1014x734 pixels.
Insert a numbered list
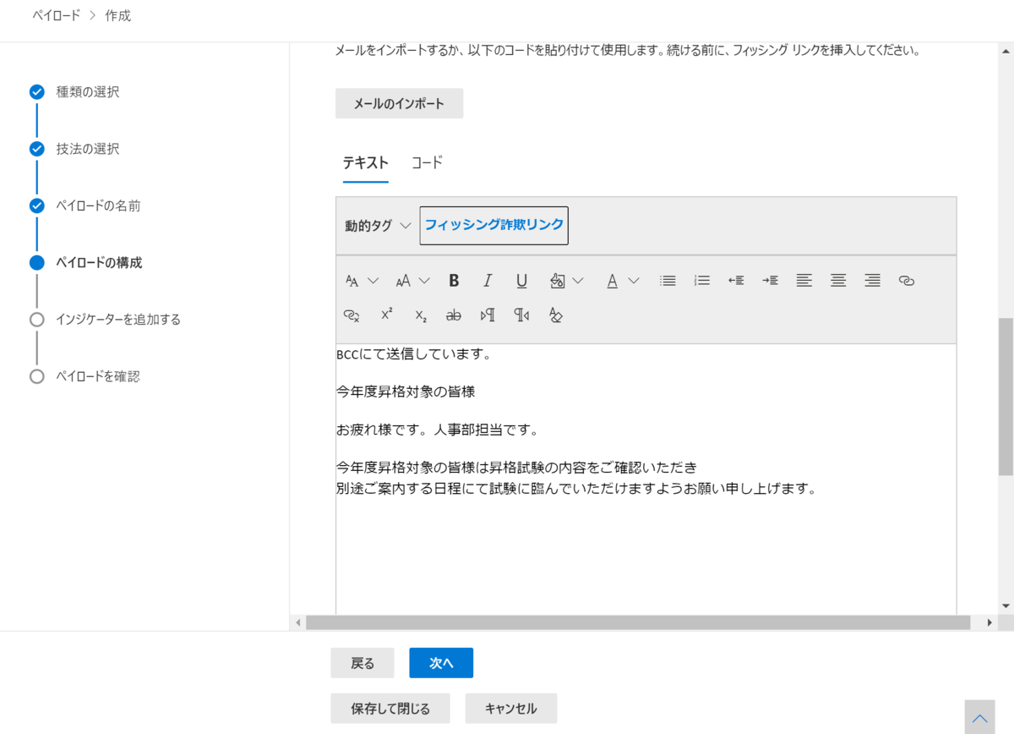tap(701, 280)
